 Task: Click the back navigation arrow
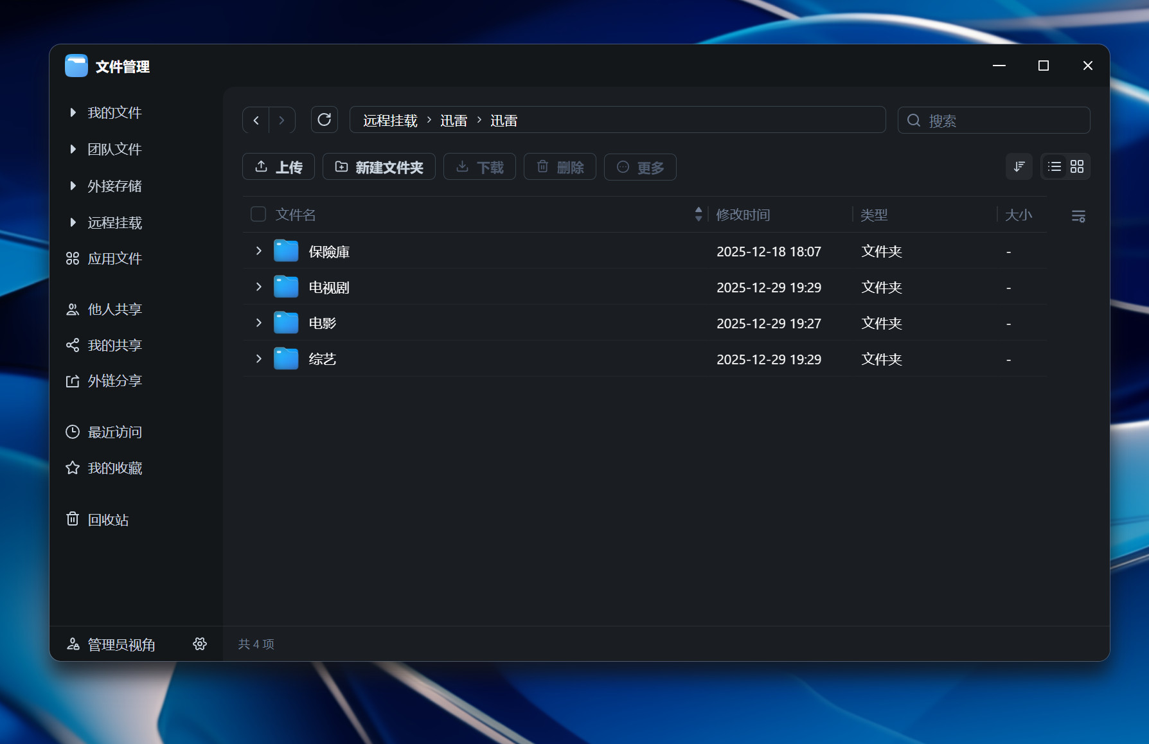[256, 120]
